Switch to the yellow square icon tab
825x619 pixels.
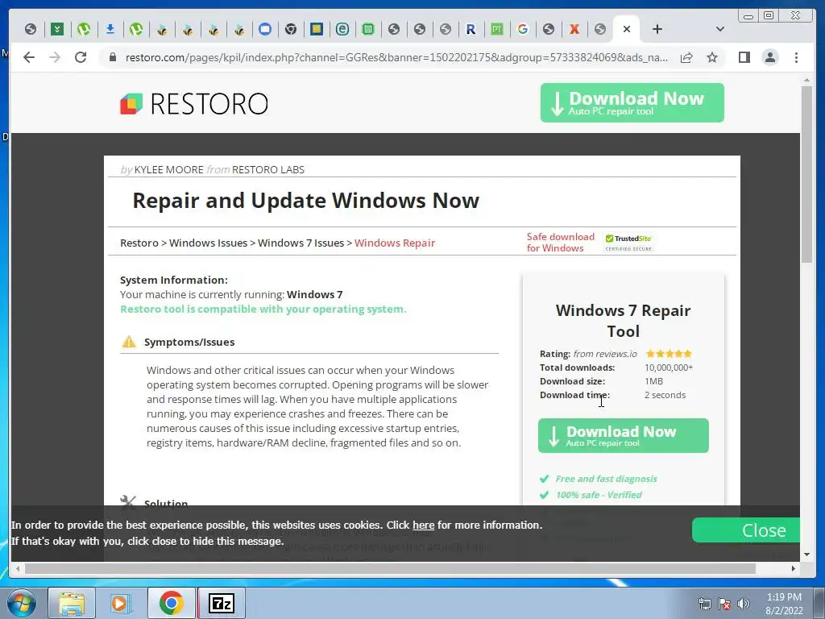click(316, 29)
